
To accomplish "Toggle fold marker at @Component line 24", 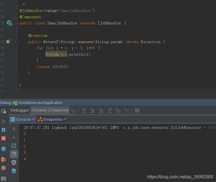I will tap(17, 17).
